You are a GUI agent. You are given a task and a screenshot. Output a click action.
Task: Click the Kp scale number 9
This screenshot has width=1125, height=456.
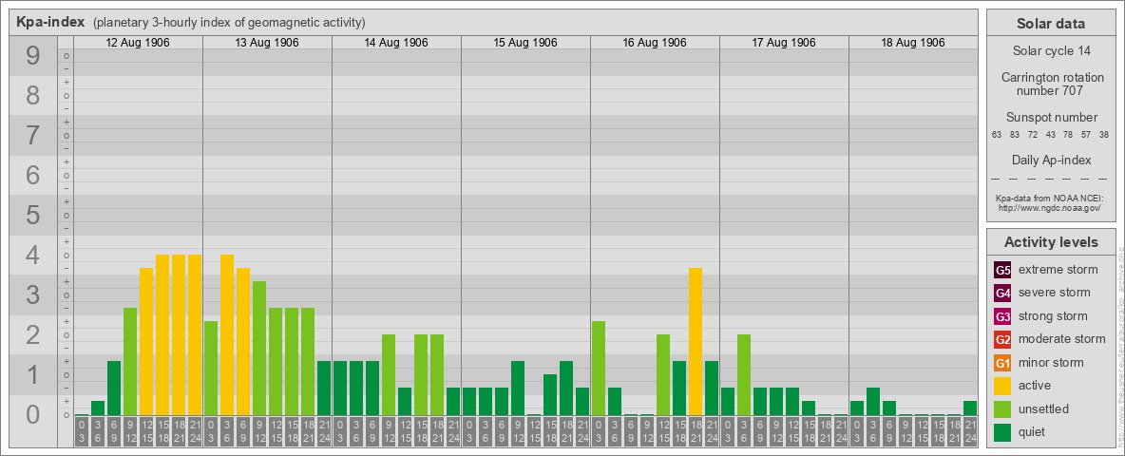tap(33, 56)
